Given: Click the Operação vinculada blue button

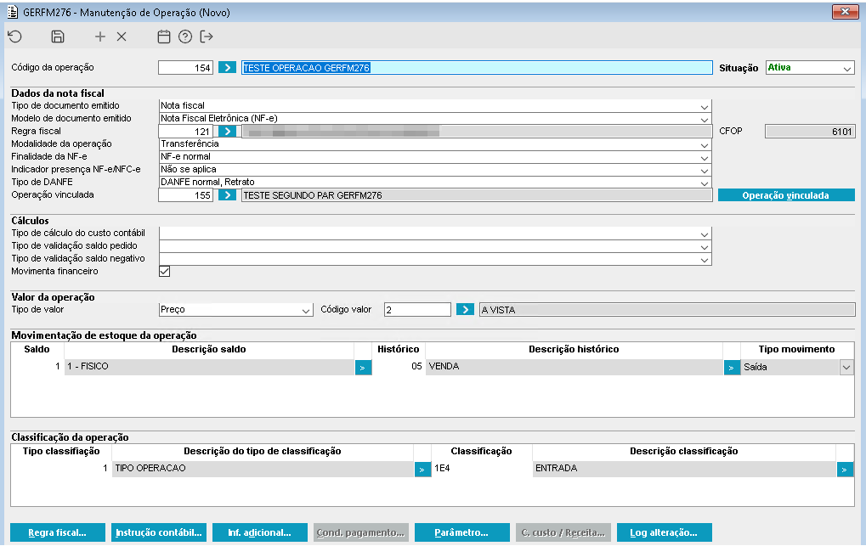Looking at the screenshot, I should coord(786,195).
